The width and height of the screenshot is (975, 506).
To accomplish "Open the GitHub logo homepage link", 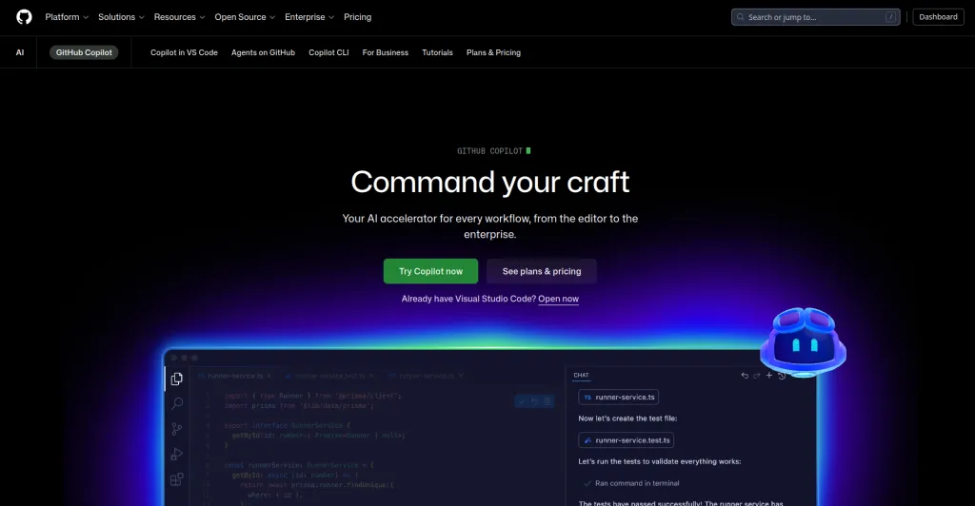I will [24, 17].
